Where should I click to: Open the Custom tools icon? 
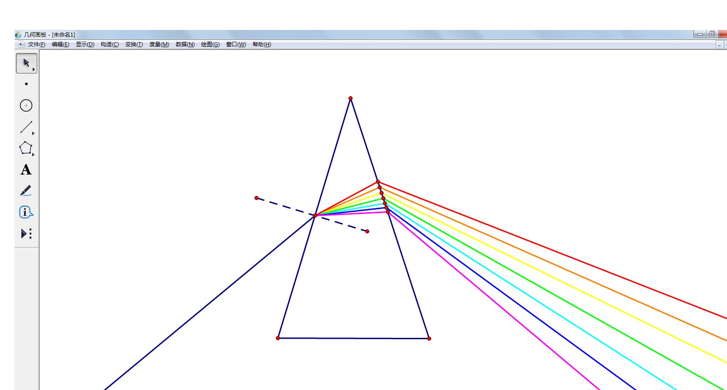(x=26, y=234)
